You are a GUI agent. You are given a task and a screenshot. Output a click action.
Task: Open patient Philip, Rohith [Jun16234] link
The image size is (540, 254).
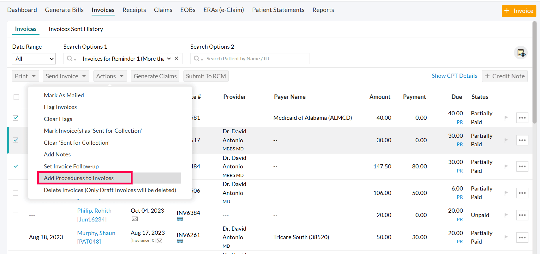click(x=94, y=215)
